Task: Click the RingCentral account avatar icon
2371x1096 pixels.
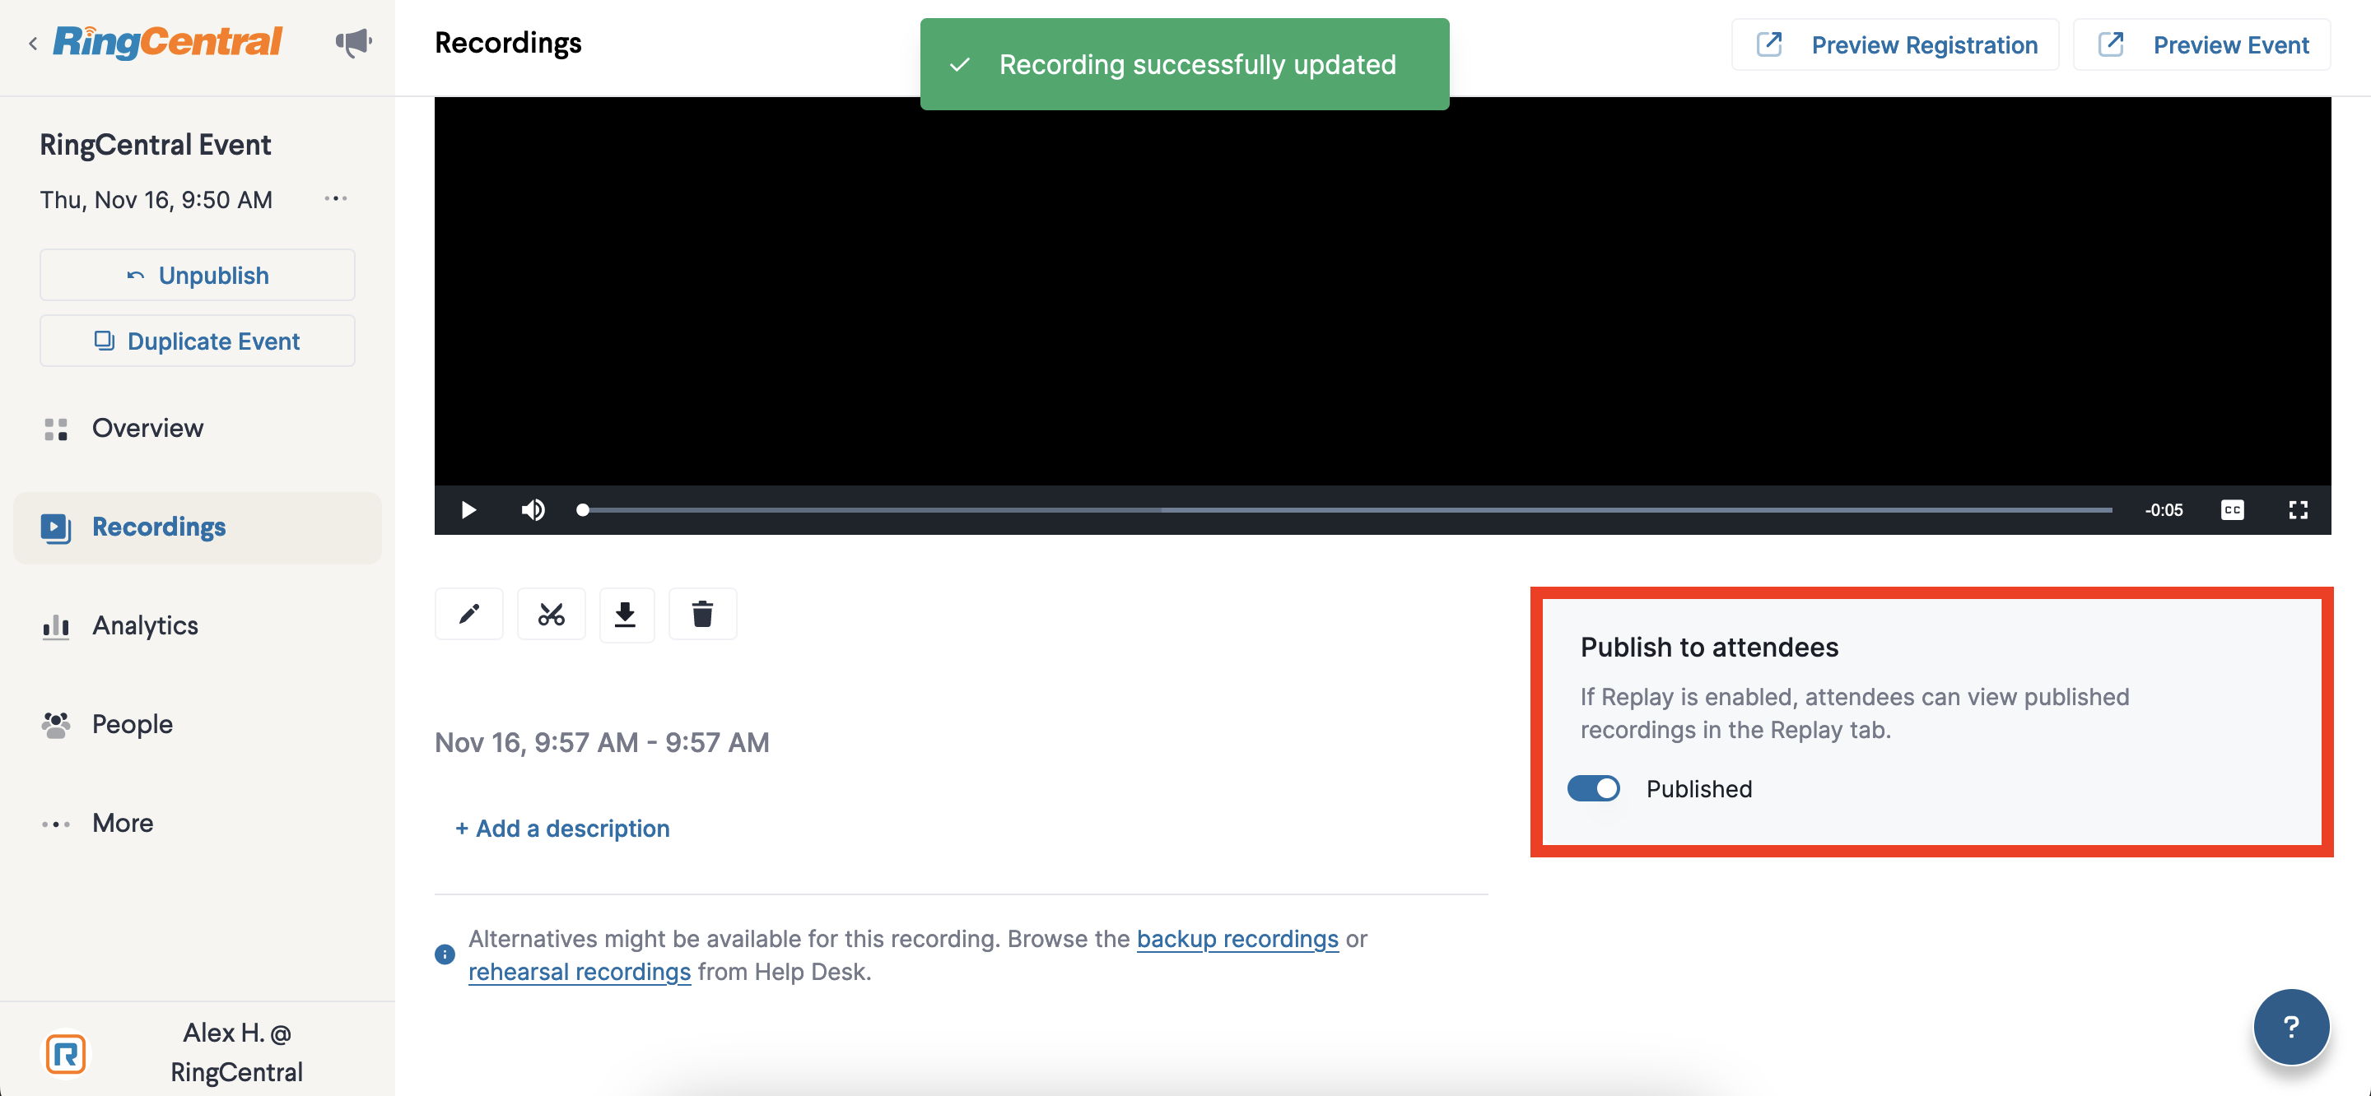Action: pyautogui.click(x=66, y=1054)
